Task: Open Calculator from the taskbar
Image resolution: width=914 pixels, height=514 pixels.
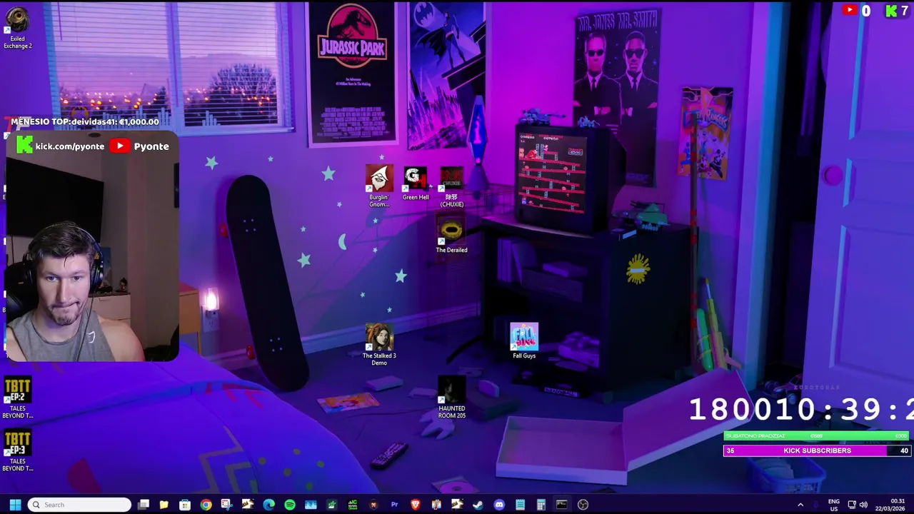Action: coord(541,505)
